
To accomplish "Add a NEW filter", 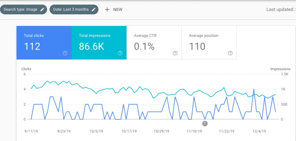I will (x=118, y=10).
